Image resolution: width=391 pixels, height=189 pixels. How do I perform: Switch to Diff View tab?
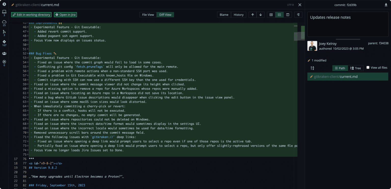[165, 15]
